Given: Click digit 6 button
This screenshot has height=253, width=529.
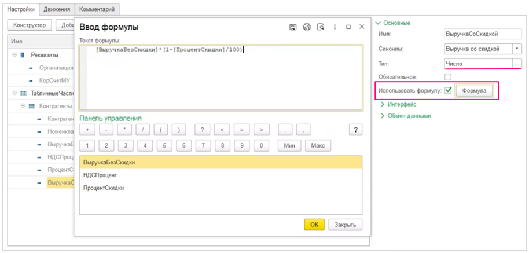Looking at the screenshot, I should click(184, 146).
